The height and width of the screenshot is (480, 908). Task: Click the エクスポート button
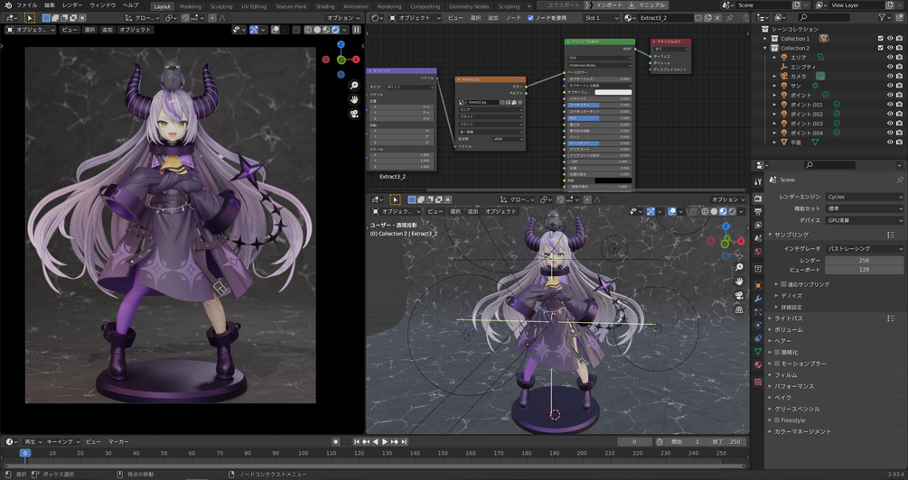tap(560, 5)
